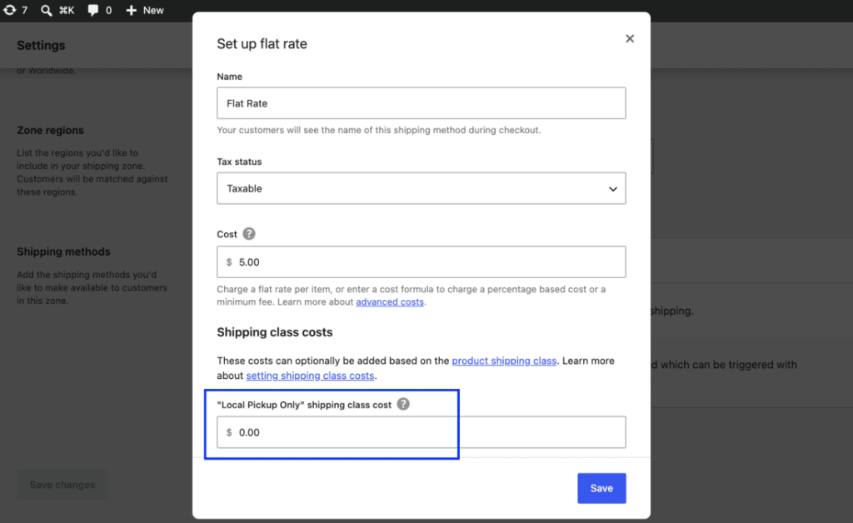Image resolution: width=853 pixels, height=523 pixels.
Task: Open setting shipping class costs link
Action: coord(310,376)
